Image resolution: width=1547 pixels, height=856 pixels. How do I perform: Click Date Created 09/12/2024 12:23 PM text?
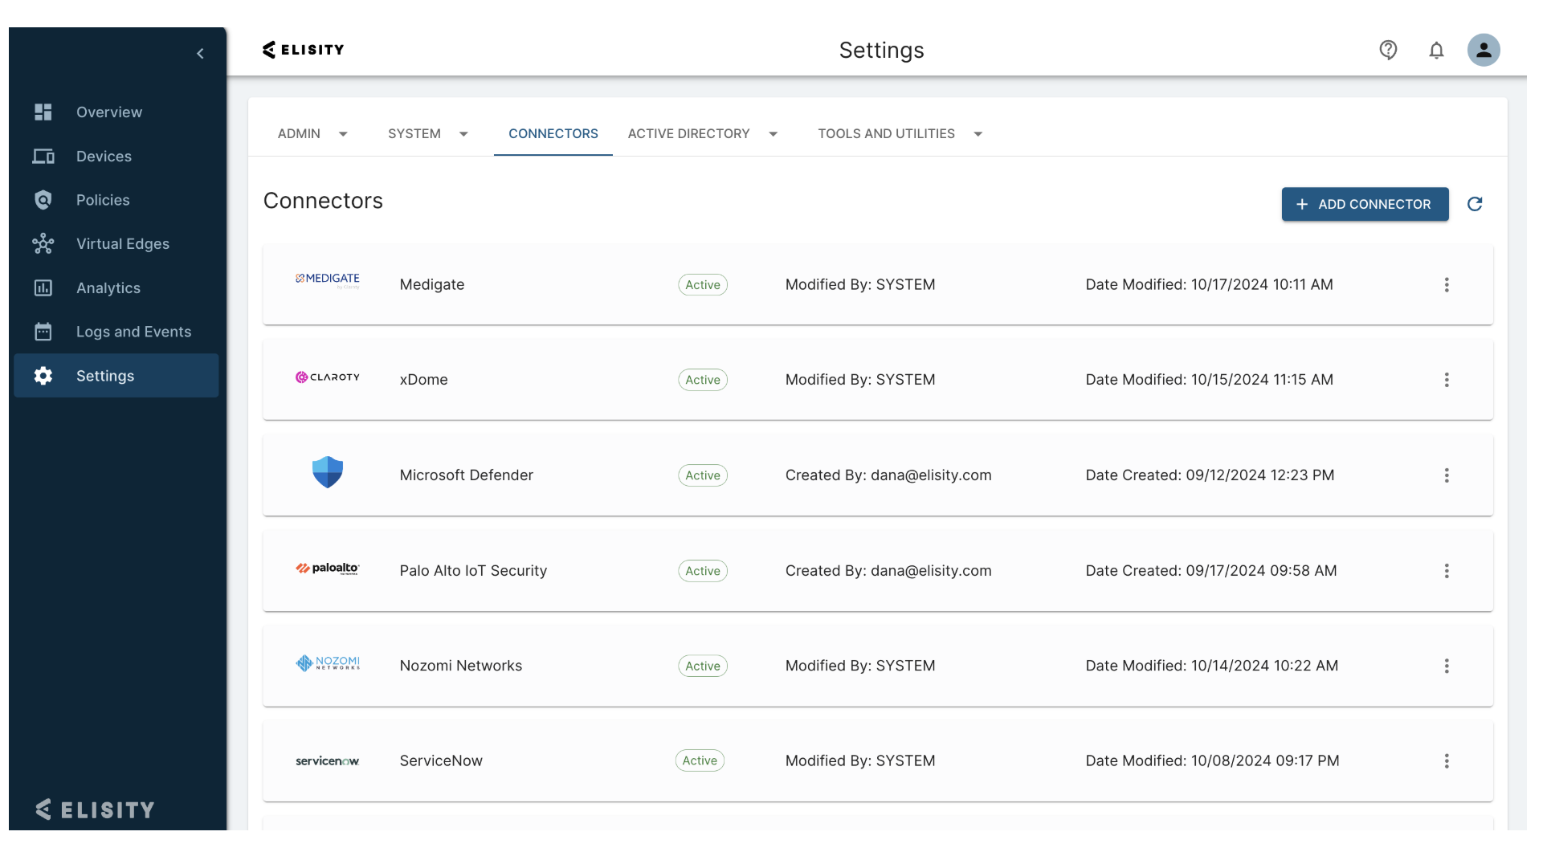click(x=1210, y=475)
